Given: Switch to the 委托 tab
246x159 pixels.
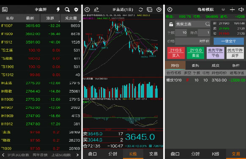Looking at the screenshot, I should (195, 66).
